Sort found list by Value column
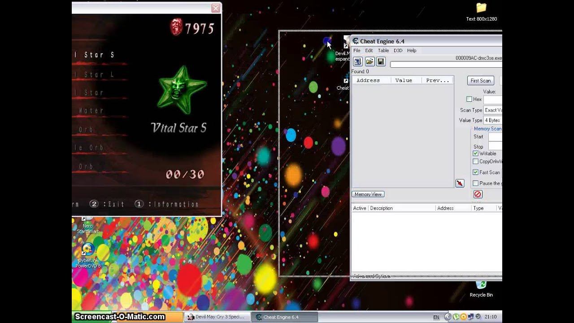This screenshot has width=574, height=323. pos(406,80)
